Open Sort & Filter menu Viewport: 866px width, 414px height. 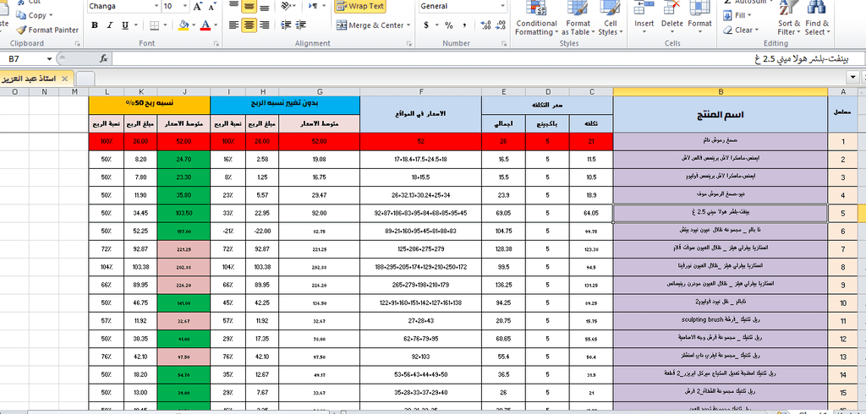pyautogui.click(x=789, y=19)
